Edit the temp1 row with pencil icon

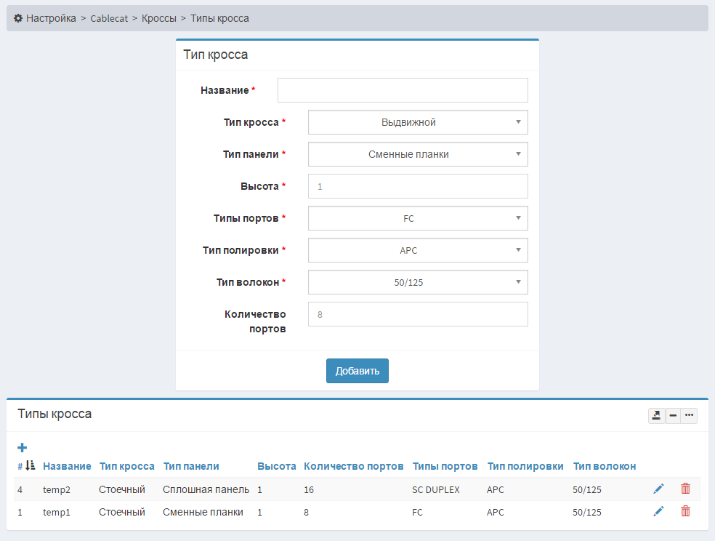[658, 512]
